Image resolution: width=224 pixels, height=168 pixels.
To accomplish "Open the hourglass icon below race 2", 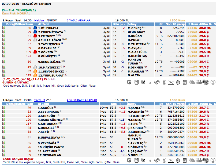I will tap(164, 160).
